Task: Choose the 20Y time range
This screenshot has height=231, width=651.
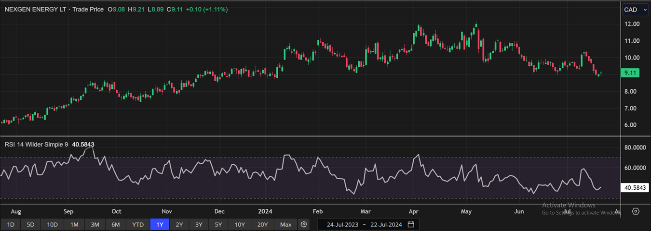Action: (x=263, y=224)
